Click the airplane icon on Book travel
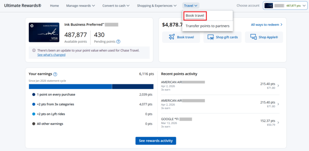Screen dimensions: 309x151 click(172, 37)
